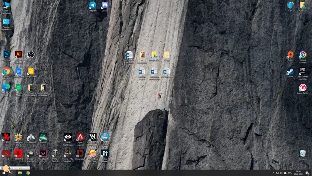Image resolution: width=312 pixels, height=176 pixels.
Task: Select the OBS Studio icon
Action: 31,55
